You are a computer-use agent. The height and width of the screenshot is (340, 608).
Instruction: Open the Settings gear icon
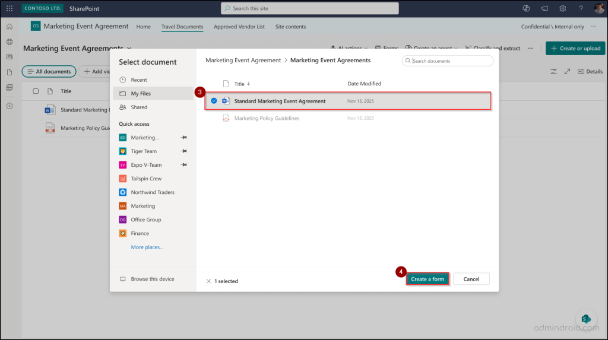(x=562, y=8)
